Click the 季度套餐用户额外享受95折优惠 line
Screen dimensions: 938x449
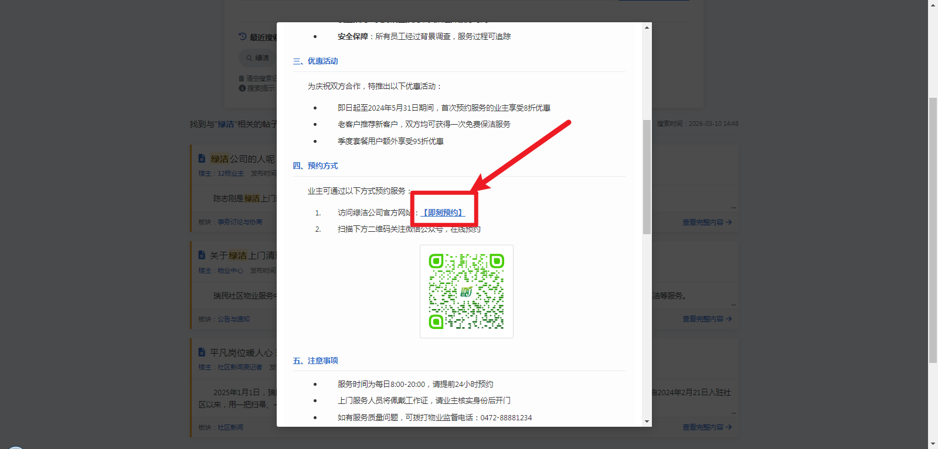click(390, 141)
